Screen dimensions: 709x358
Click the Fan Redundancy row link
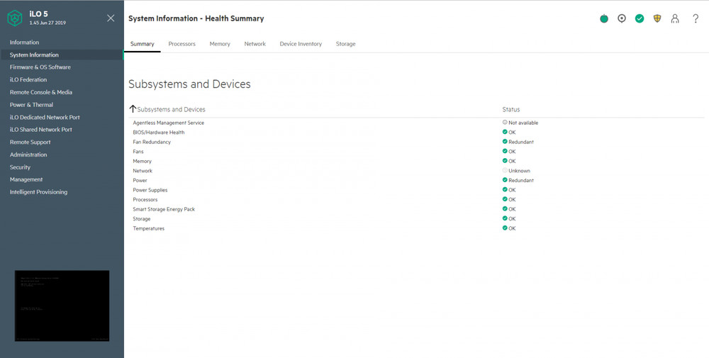point(152,142)
